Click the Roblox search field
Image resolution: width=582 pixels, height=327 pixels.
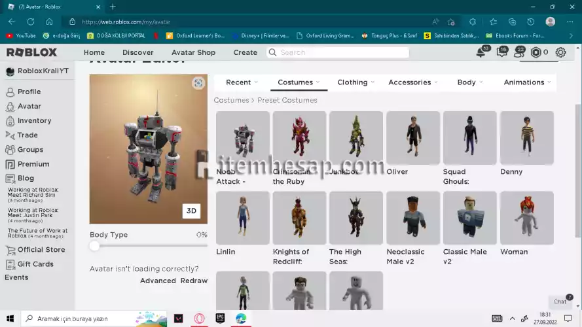click(x=340, y=52)
